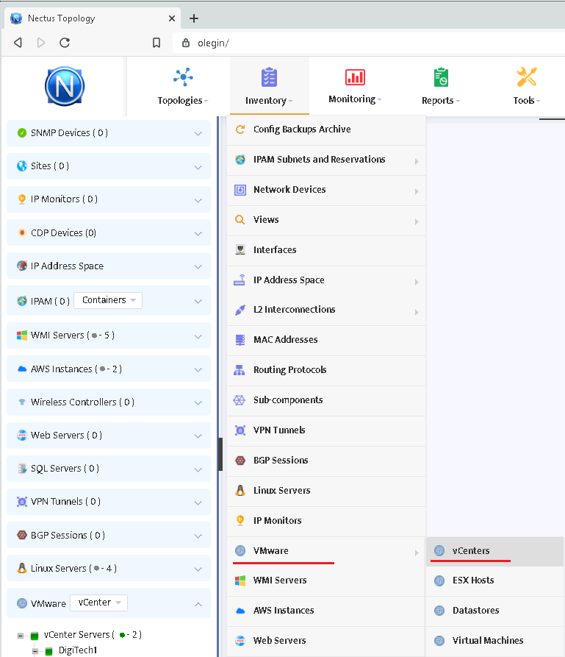Select the Nectus Topology browser tab
Image resolution: width=565 pixels, height=657 pixels.
point(93,18)
